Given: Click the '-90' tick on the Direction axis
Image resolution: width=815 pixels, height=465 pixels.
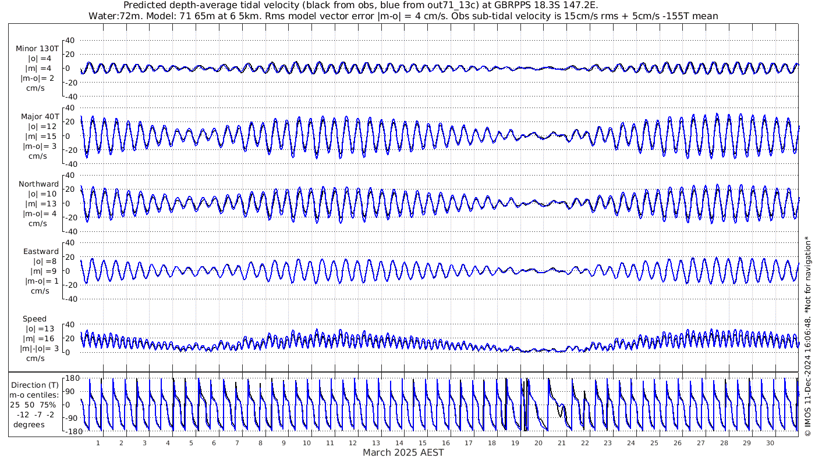Looking at the screenshot, I should pos(70,418).
